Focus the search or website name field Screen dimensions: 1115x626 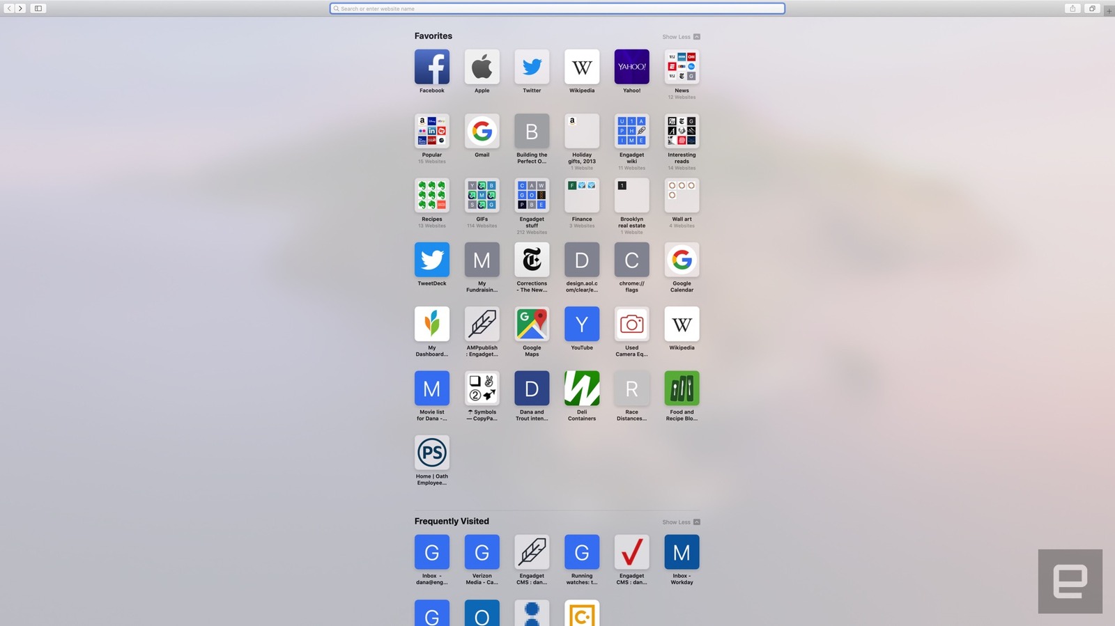pos(557,8)
